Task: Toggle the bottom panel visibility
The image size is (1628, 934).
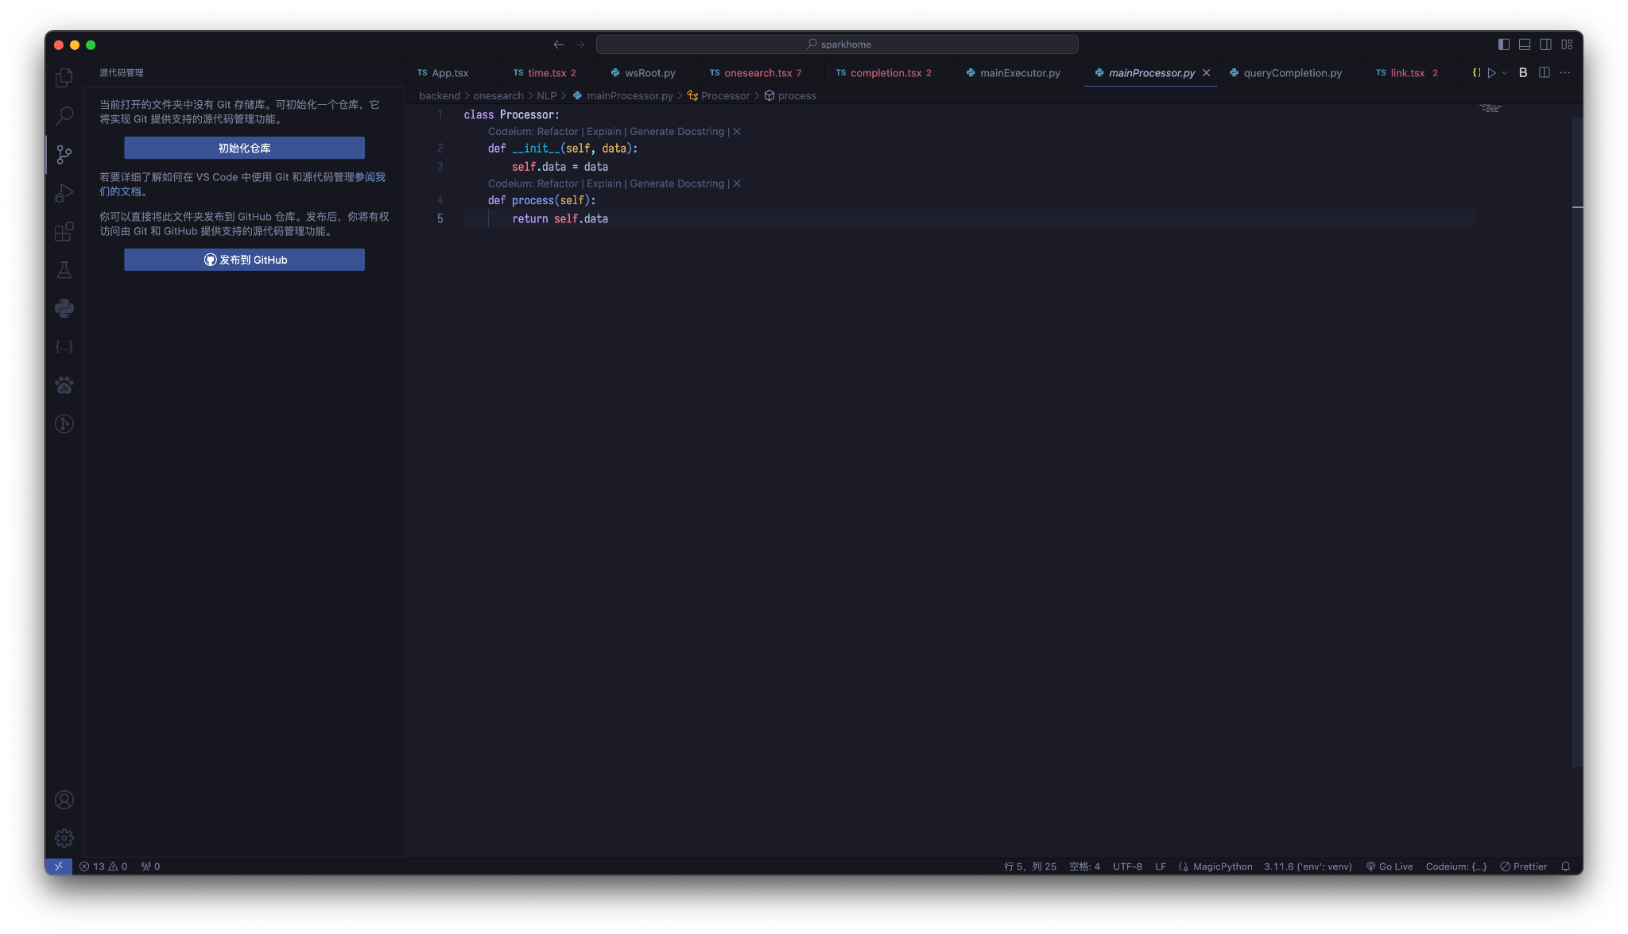Action: [1525, 44]
